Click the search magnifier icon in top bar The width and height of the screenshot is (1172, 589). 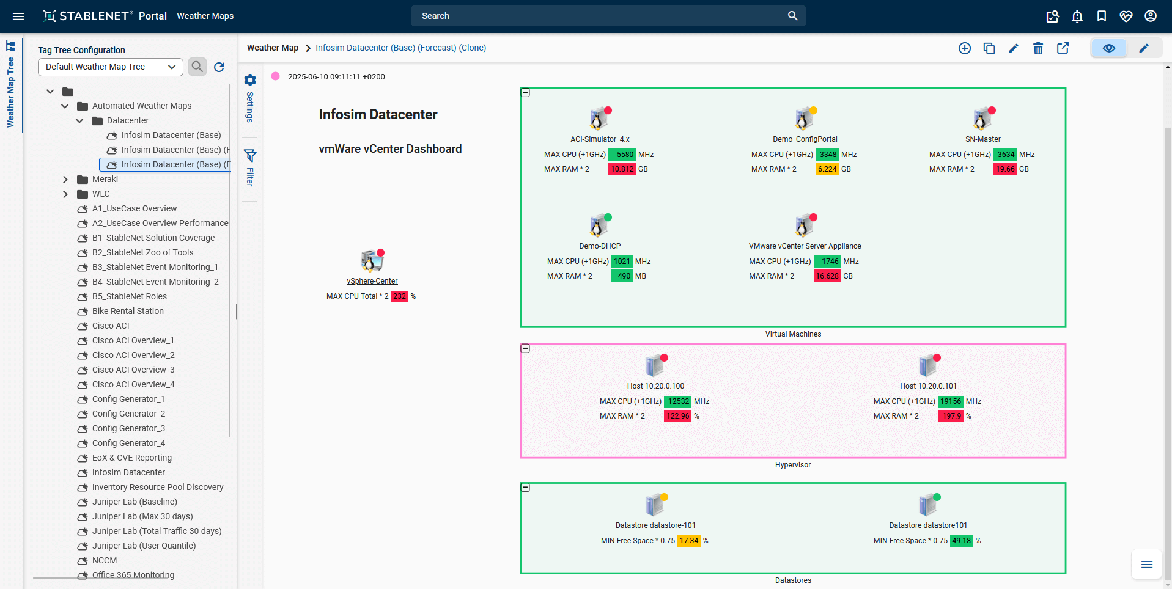[793, 16]
